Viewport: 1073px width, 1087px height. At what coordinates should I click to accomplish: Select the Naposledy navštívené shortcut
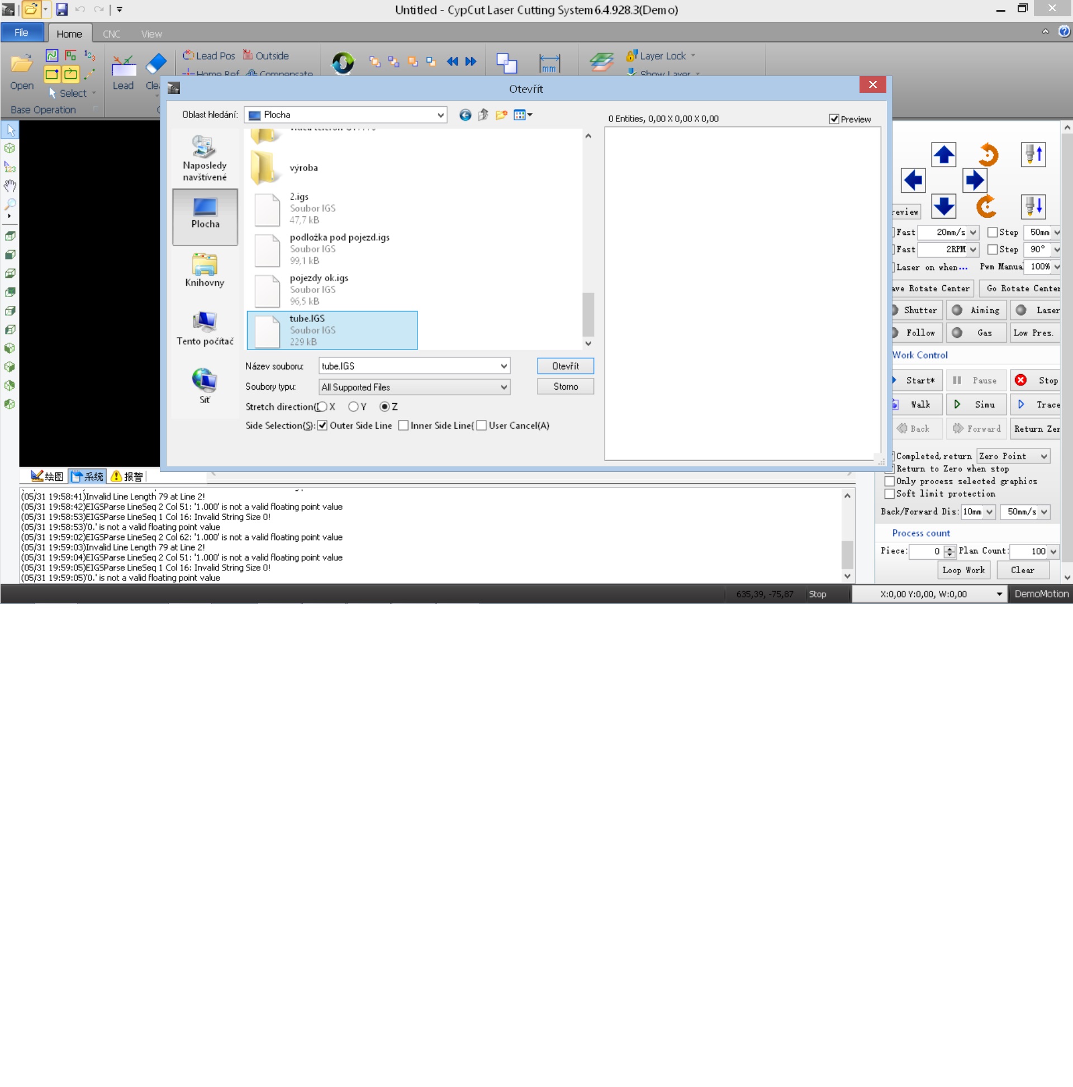coord(205,159)
